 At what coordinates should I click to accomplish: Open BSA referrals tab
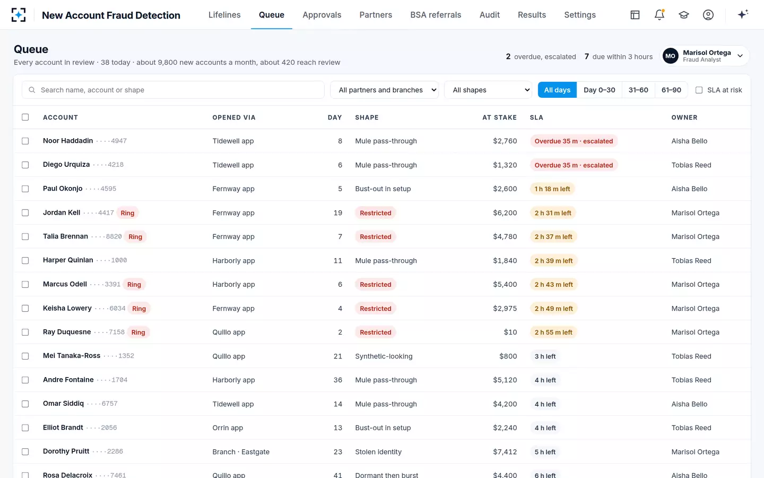click(436, 15)
